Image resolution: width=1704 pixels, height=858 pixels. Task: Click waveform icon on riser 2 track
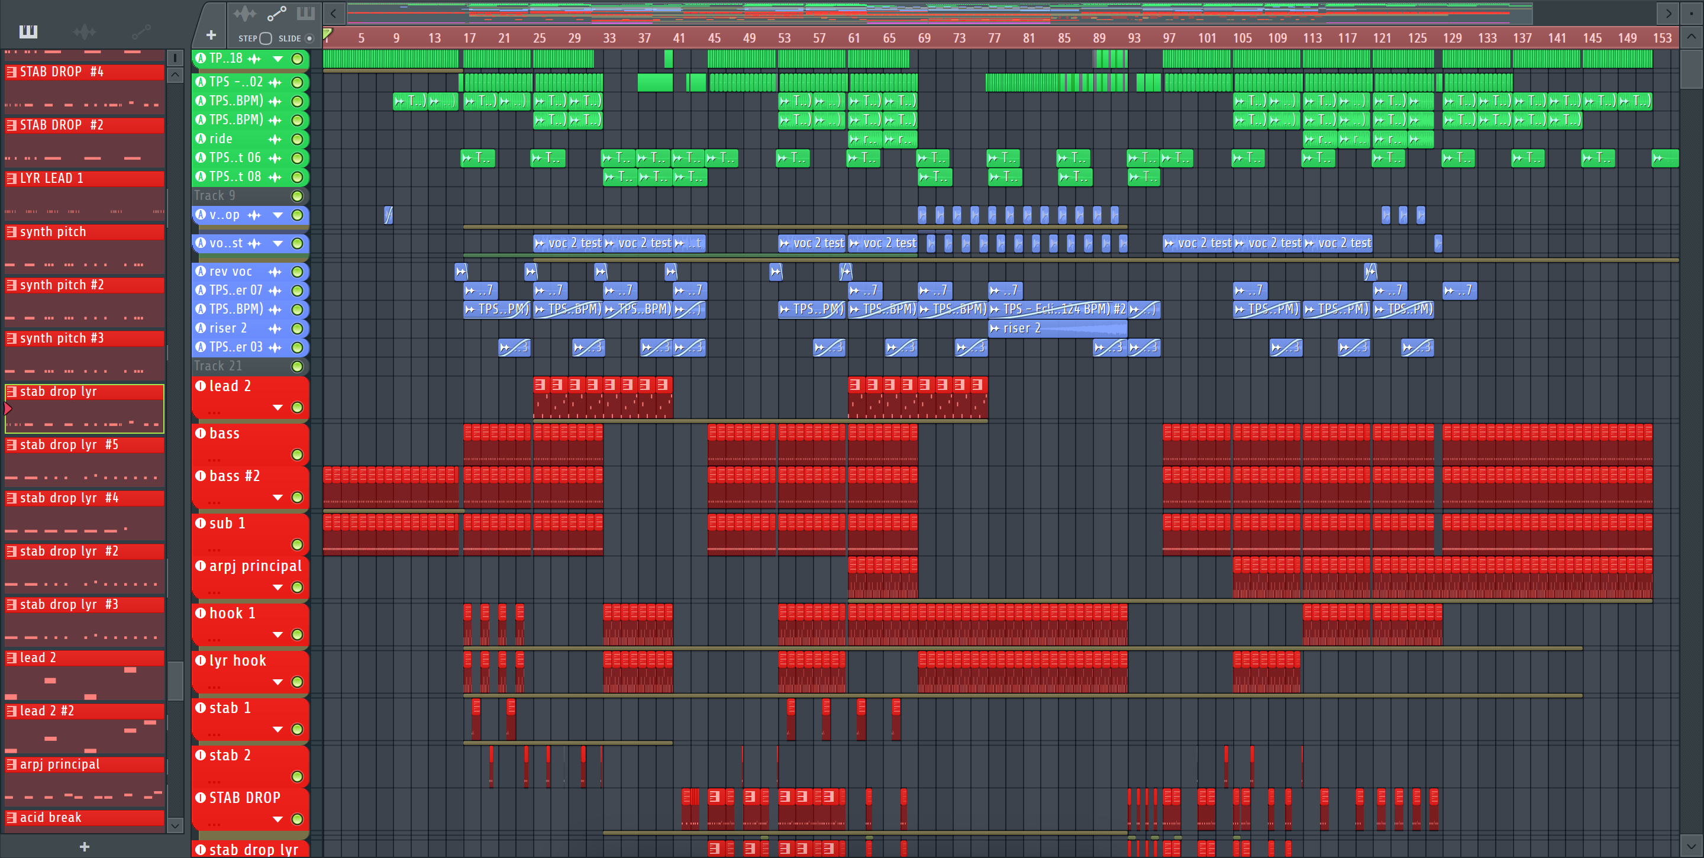pyautogui.click(x=275, y=328)
